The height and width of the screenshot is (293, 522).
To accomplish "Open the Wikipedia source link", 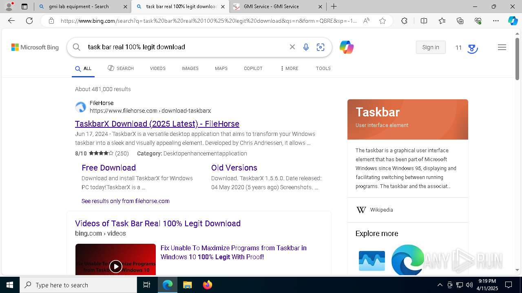I will coord(381,210).
